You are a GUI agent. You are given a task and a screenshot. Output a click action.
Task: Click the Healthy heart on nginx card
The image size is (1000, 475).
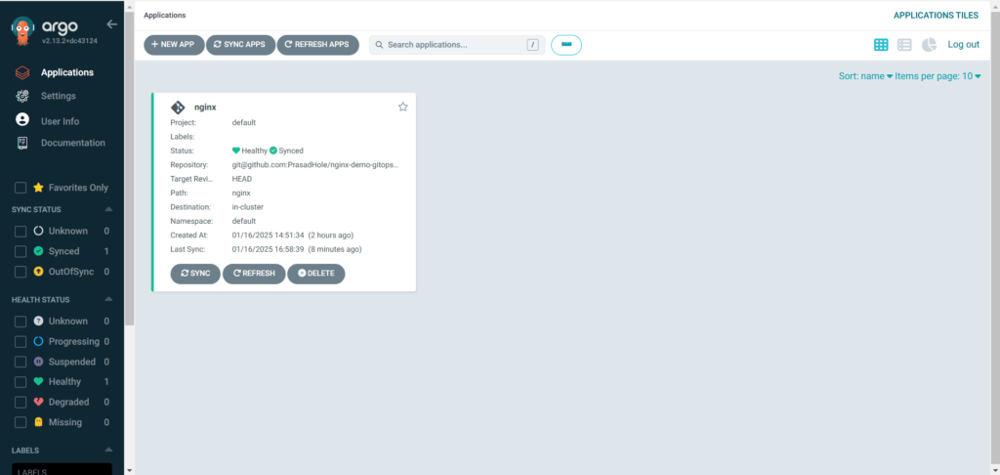tap(236, 151)
